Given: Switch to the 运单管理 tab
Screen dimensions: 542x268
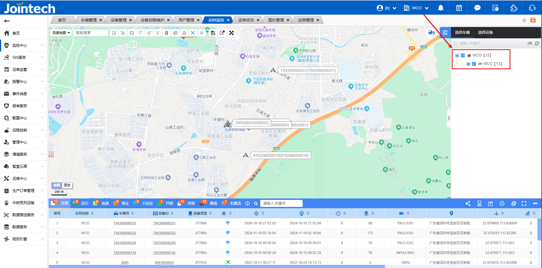Looking at the screenshot, I should tap(306, 20).
